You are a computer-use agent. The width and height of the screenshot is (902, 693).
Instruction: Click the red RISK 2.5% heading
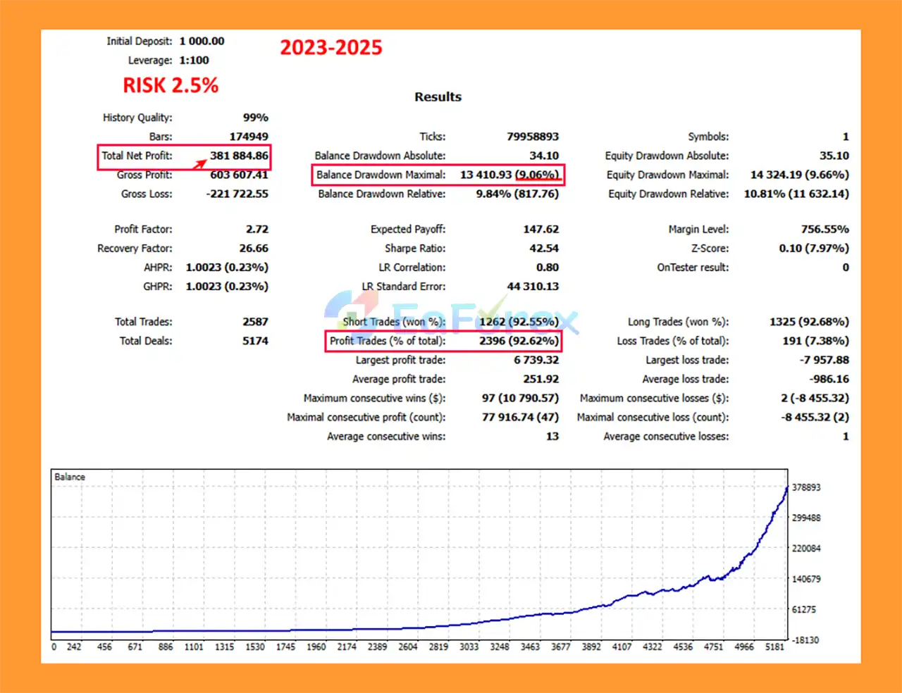pos(171,85)
